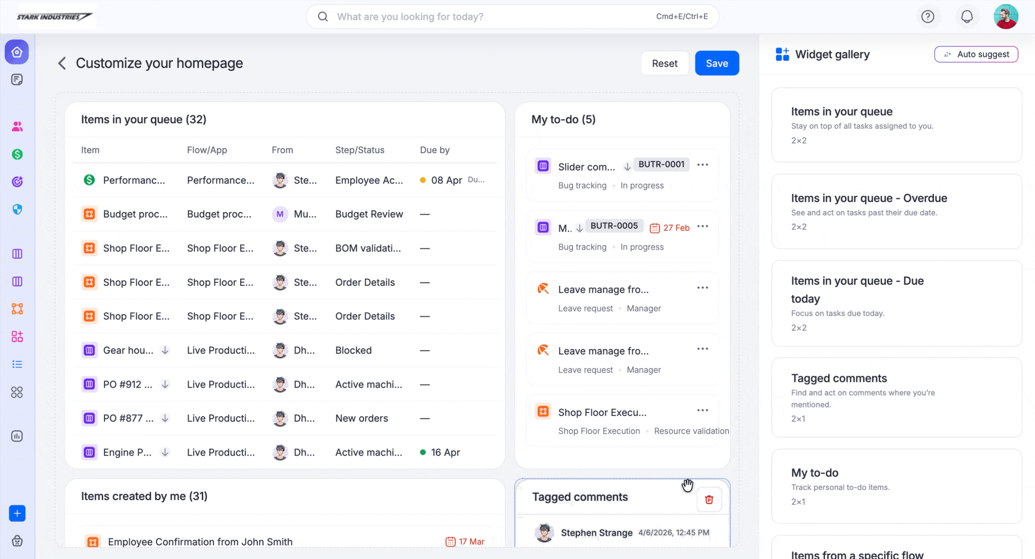Click the home icon in sidebar
This screenshot has height=559, width=1035.
[x=17, y=52]
